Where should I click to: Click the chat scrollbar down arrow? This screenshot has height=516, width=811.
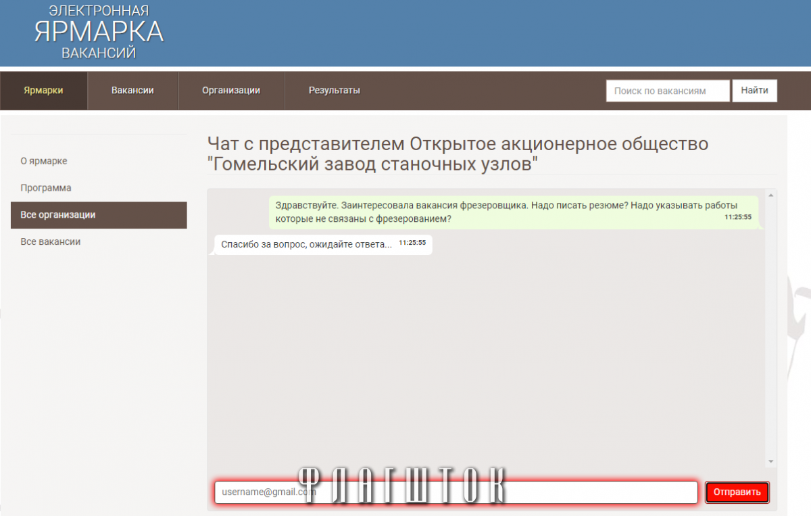[771, 461]
